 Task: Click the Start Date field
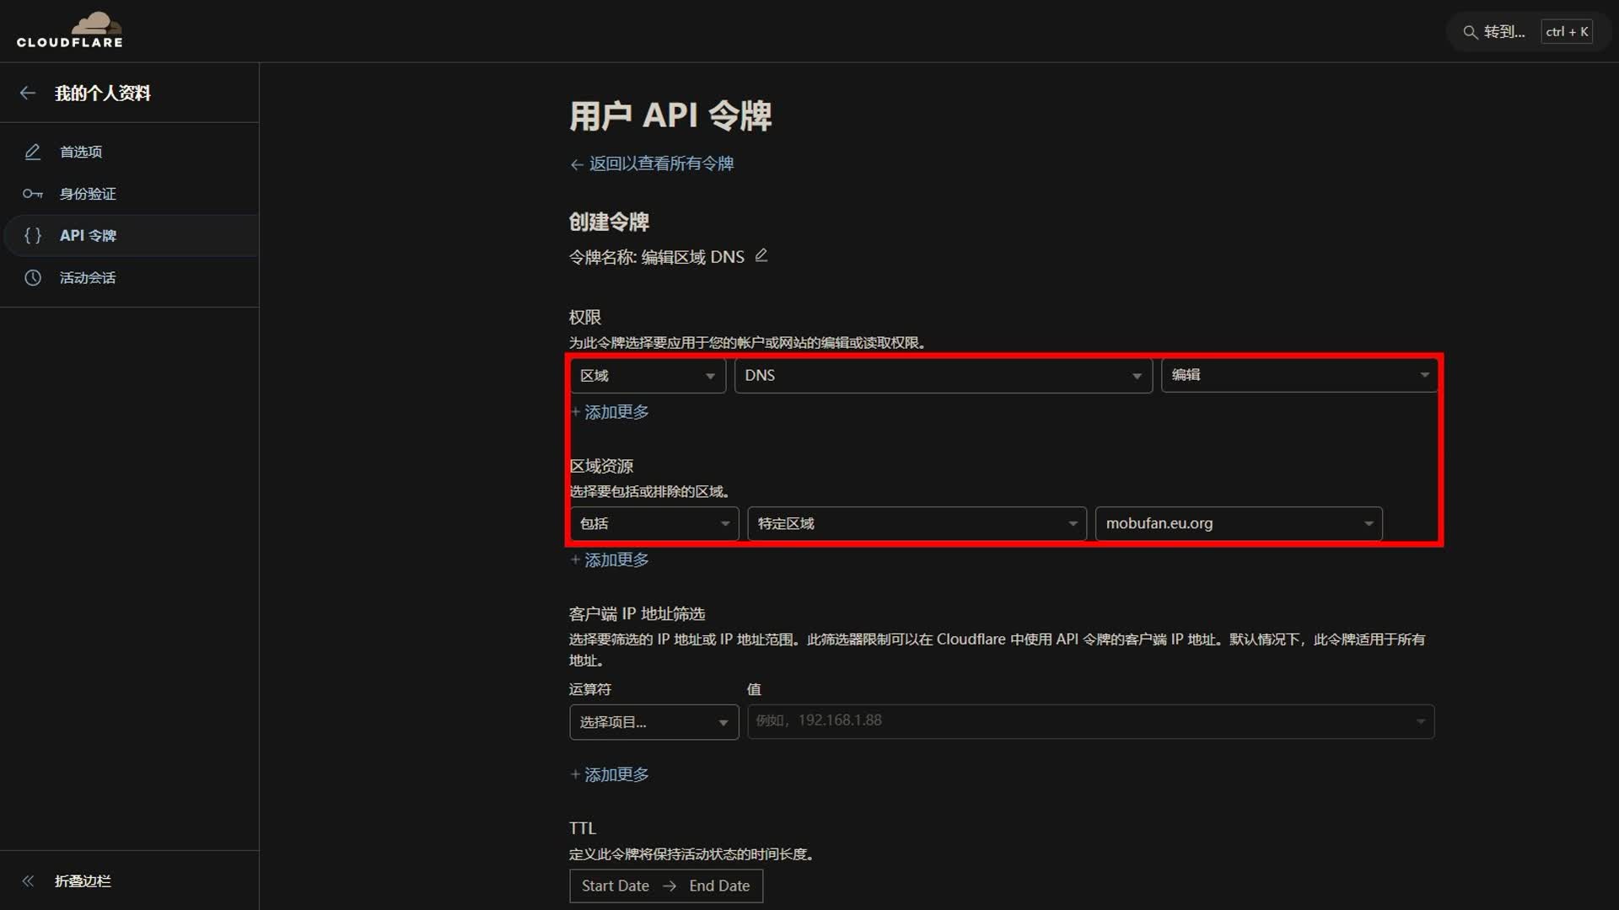616,886
